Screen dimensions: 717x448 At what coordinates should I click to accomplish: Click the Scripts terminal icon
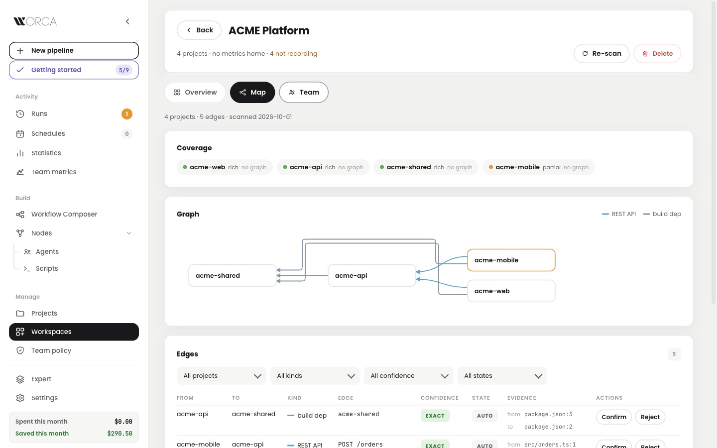coord(27,269)
